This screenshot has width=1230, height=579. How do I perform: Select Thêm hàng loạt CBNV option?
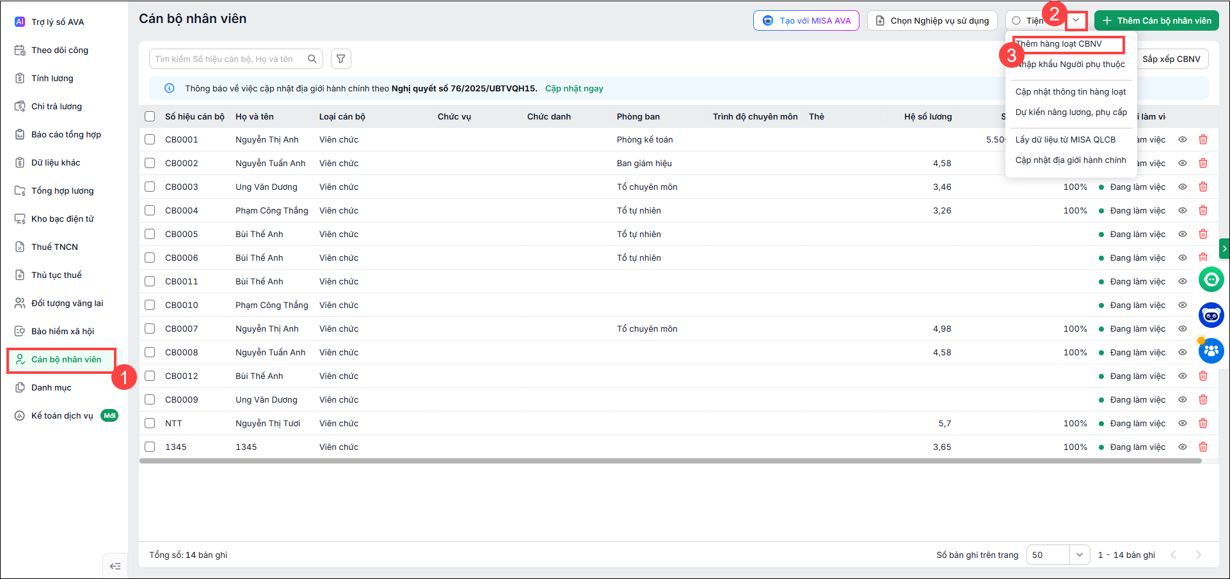point(1059,44)
